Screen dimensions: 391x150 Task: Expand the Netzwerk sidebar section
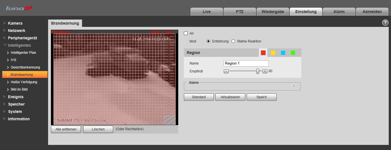click(16, 31)
